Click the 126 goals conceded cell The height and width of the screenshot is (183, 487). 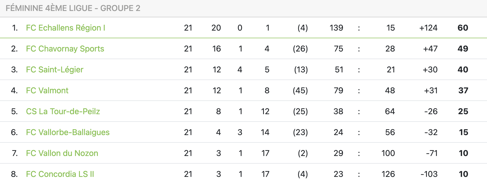388,174
